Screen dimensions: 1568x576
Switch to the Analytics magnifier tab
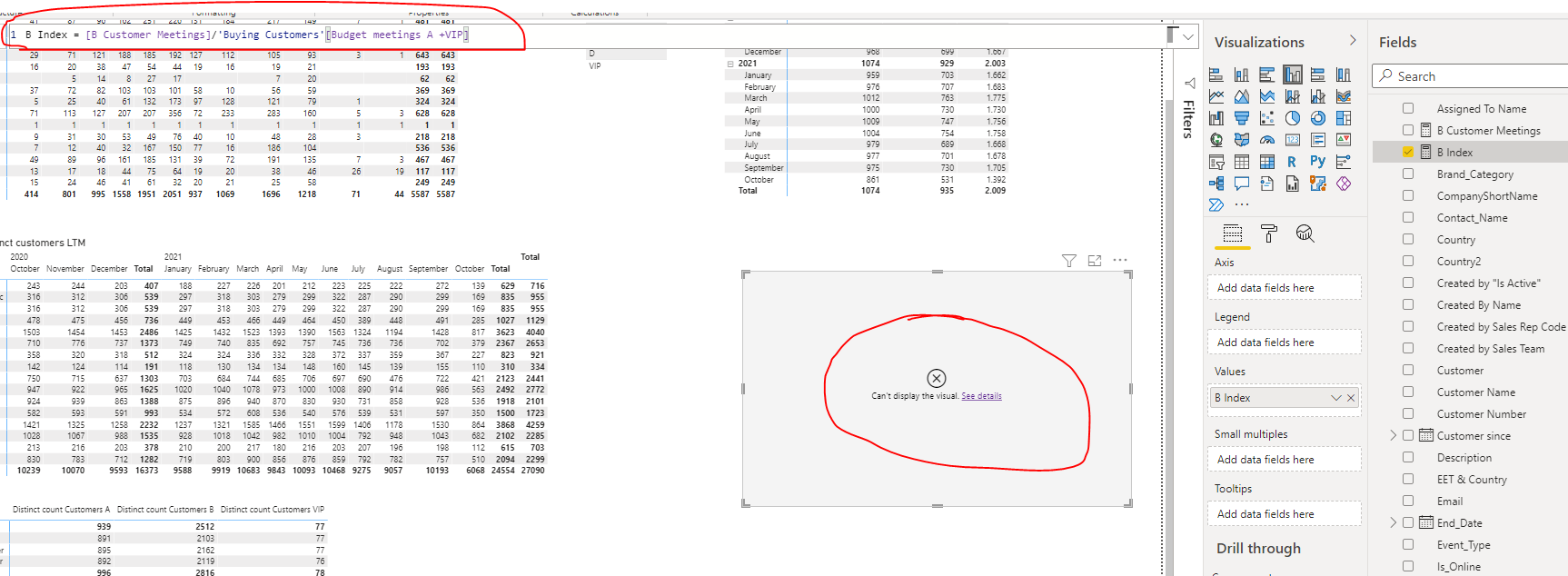(1305, 233)
